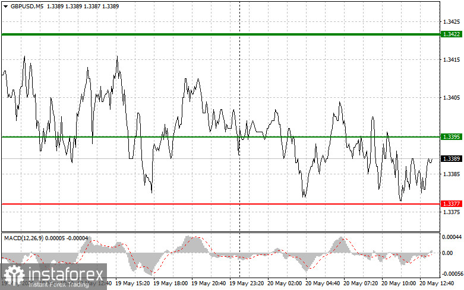This screenshot has width=464, height=290.
Task: Select the 1.3395 green price level tag
Action: click(451, 137)
